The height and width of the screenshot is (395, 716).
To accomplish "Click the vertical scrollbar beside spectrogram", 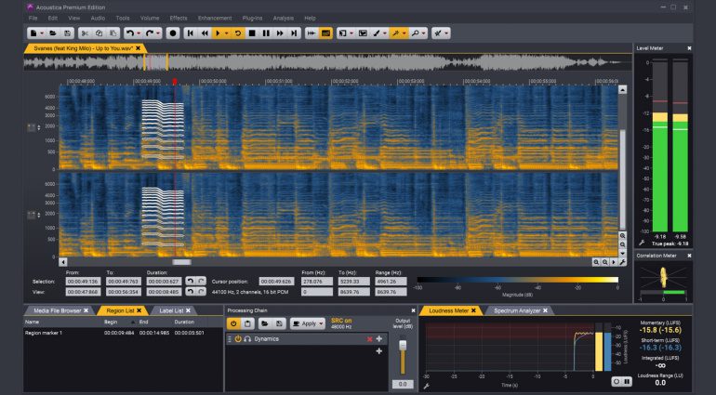I will click(x=622, y=179).
